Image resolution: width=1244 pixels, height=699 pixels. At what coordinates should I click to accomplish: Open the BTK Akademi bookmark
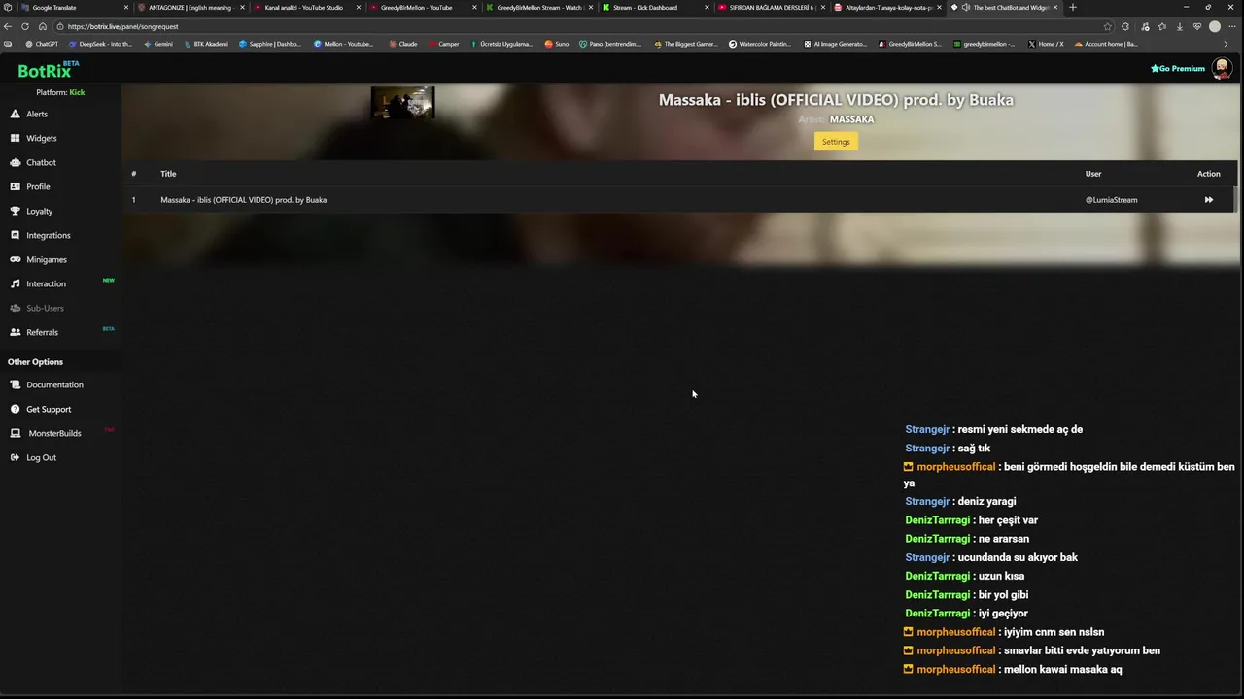pyautogui.click(x=207, y=44)
